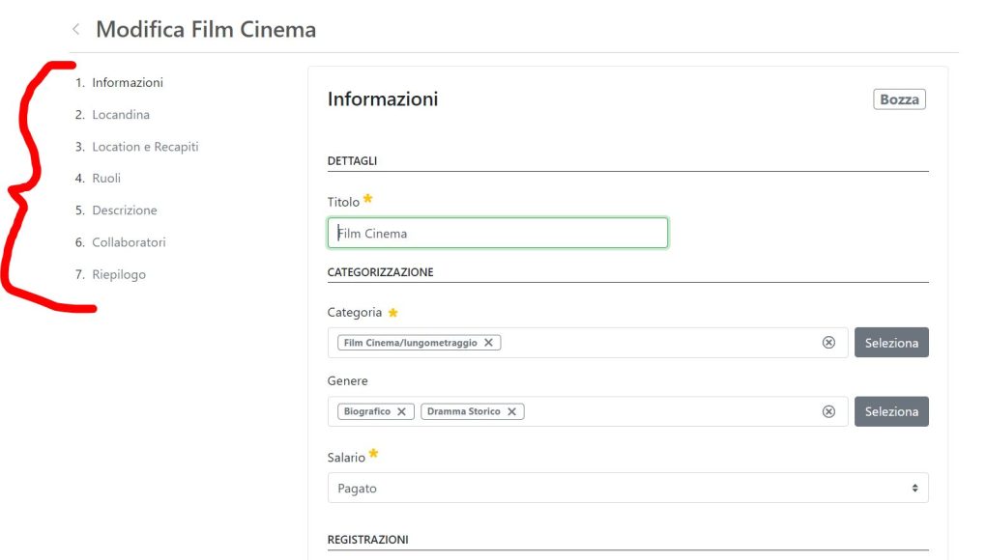This screenshot has height=560, width=987.
Task: Open the Salario dropdown showing Pagato
Action: (628, 489)
